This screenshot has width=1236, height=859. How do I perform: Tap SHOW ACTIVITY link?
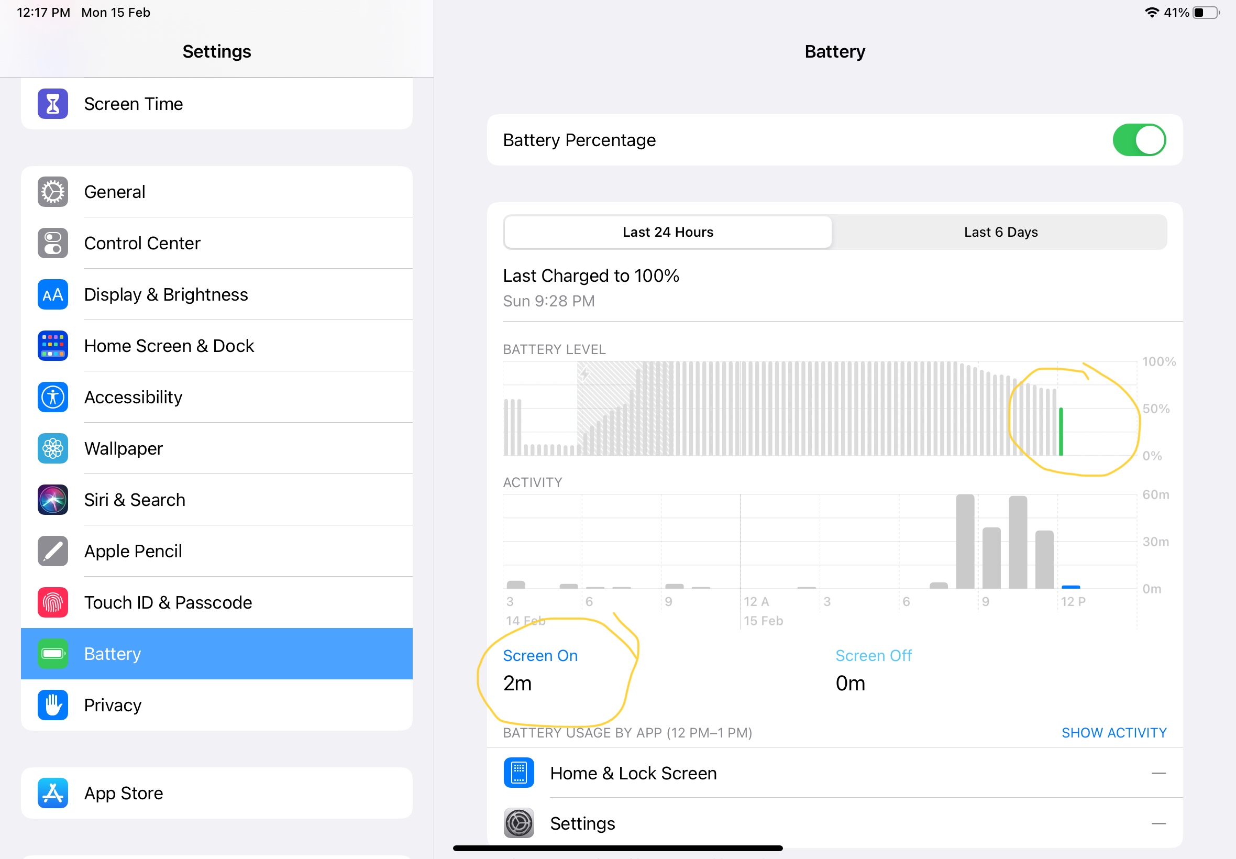pyautogui.click(x=1113, y=733)
